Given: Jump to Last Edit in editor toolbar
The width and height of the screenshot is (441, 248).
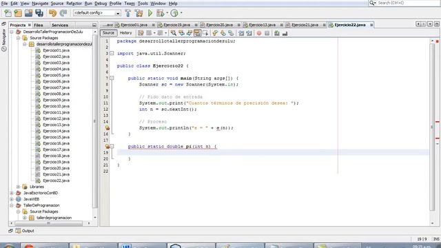Looking at the screenshot, I should pos(141,33).
